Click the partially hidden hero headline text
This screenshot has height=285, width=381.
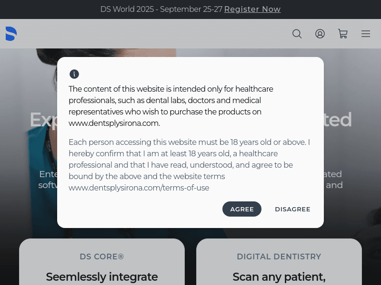[43, 120]
